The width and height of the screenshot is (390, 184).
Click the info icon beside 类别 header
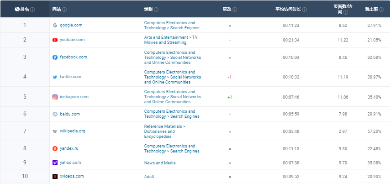(x=157, y=9)
